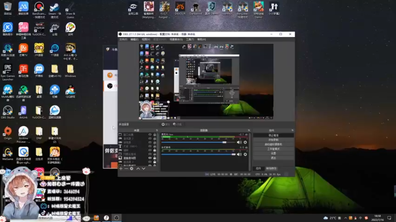Open the 文件(F) menu in OBS
The image size is (396, 222).
[x=123, y=39]
